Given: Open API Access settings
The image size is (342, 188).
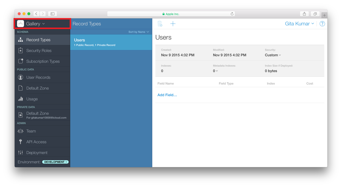Looking at the screenshot, I should (20, 142).
